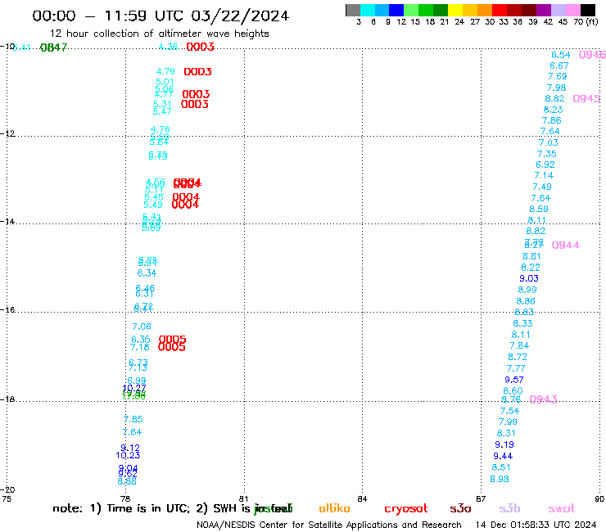
Task: Click the wave height value '7.03'
Action: (x=549, y=142)
